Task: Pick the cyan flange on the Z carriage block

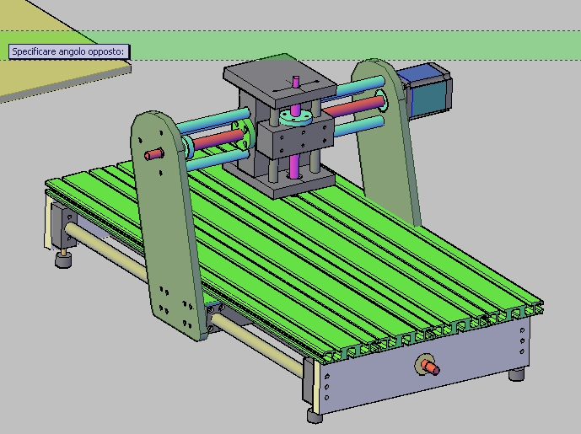Action: click(295, 117)
